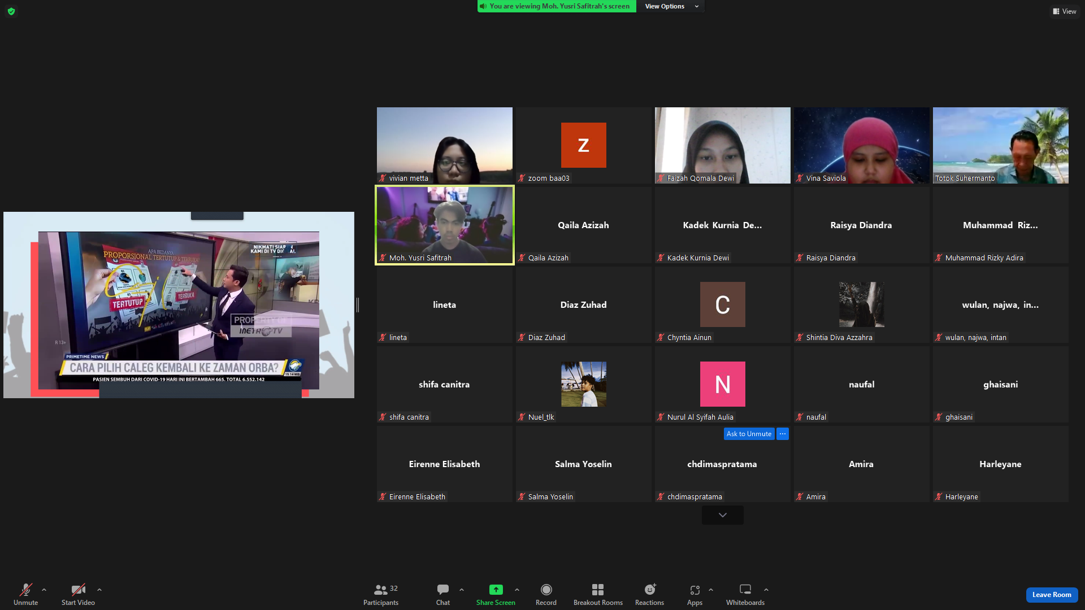Click the green encryption shield icon
Viewport: 1085px width, 610px height.
point(11,11)
